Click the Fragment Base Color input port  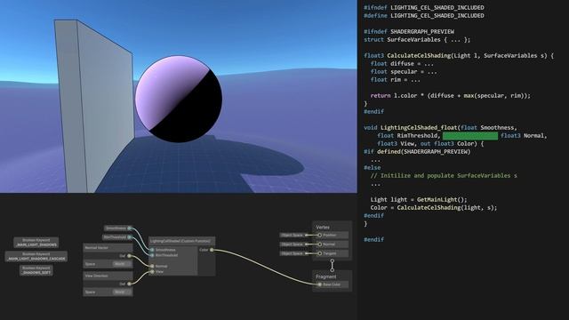(320, 284)
